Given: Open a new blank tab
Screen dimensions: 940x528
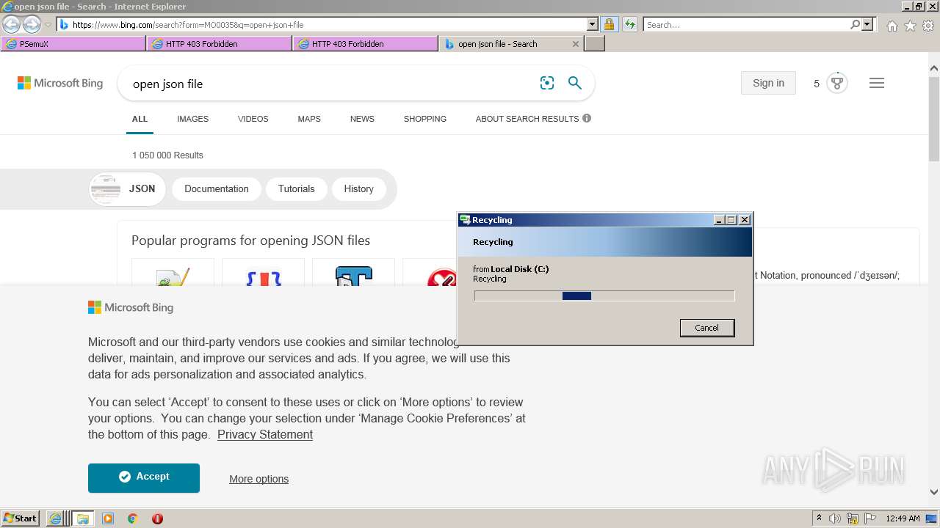Looking at the screenshot, I should pyautogui.click(x=595, y=44).
